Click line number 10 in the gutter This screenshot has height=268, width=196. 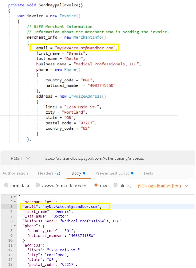coord(10,240)
